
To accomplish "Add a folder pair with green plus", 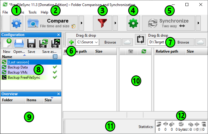I will coord(71,42).
